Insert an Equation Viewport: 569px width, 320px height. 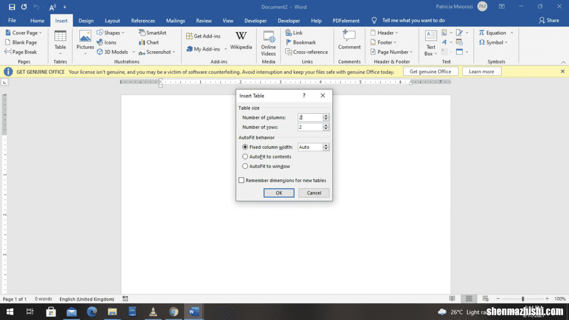tap(496, 33)
